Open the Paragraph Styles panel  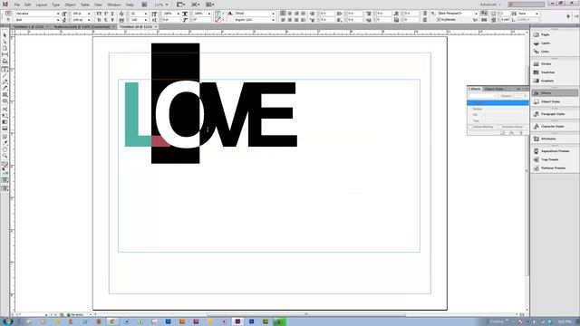click(554, 114)
